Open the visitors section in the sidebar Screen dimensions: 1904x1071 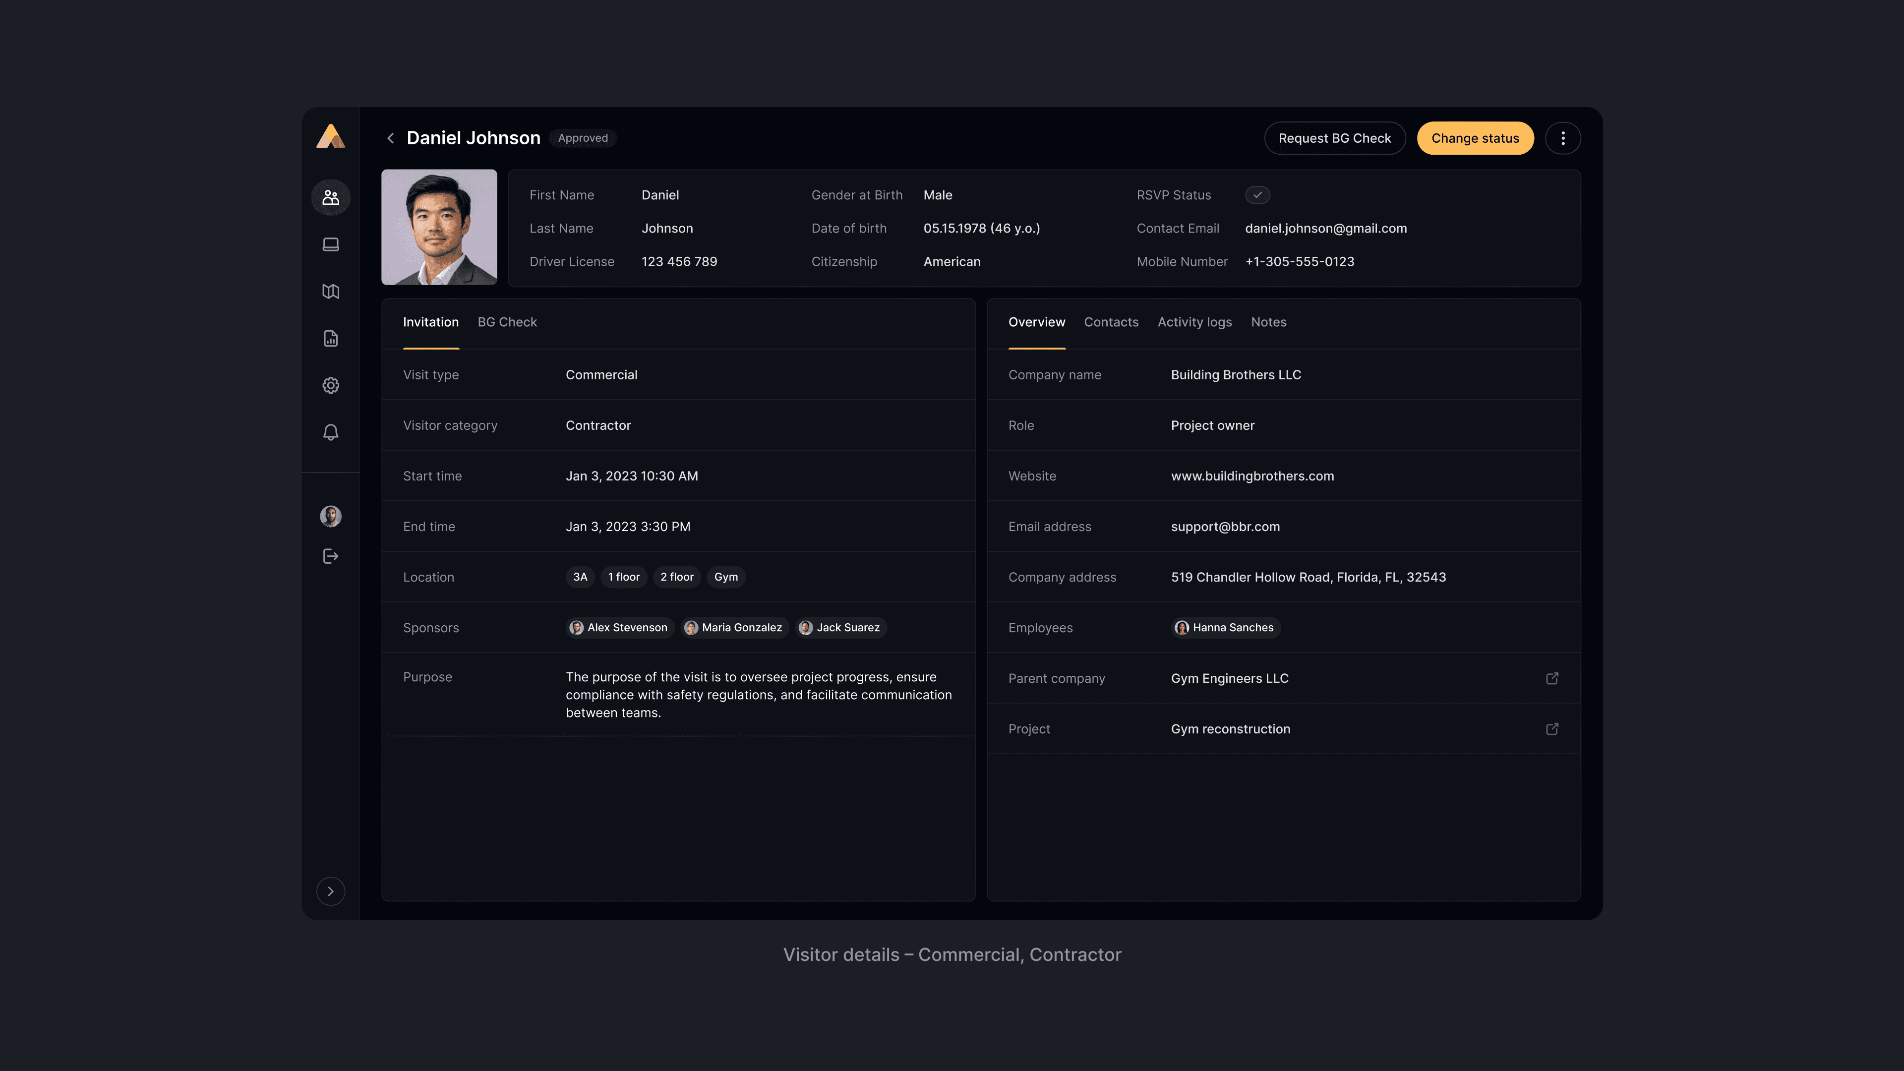pyautogui.click(x=330, y=197)
